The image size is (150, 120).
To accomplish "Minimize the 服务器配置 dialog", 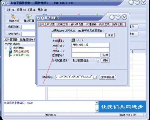I will [x=112, y=17].
